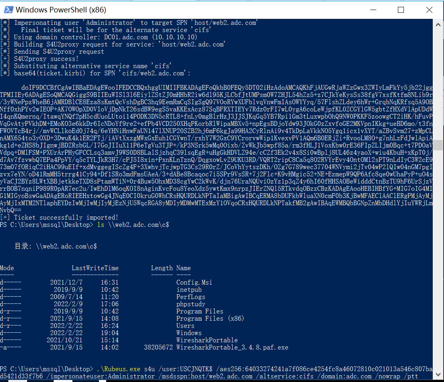
Task: Click the scrollbar up arrow
Action: [x=438, y=24]
